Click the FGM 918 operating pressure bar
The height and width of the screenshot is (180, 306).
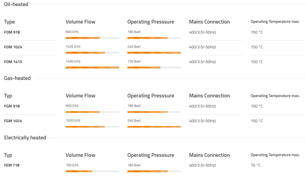[154, 112]
